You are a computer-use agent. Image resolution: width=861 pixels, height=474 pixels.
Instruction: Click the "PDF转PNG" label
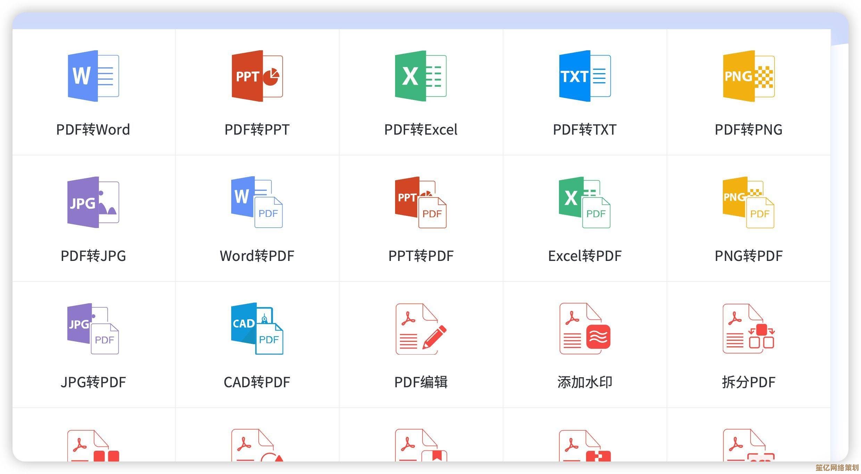(x=749, y=130)
